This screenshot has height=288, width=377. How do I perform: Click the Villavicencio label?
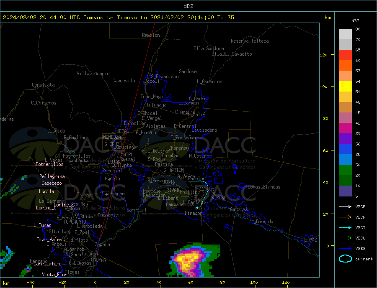point(93,74)
